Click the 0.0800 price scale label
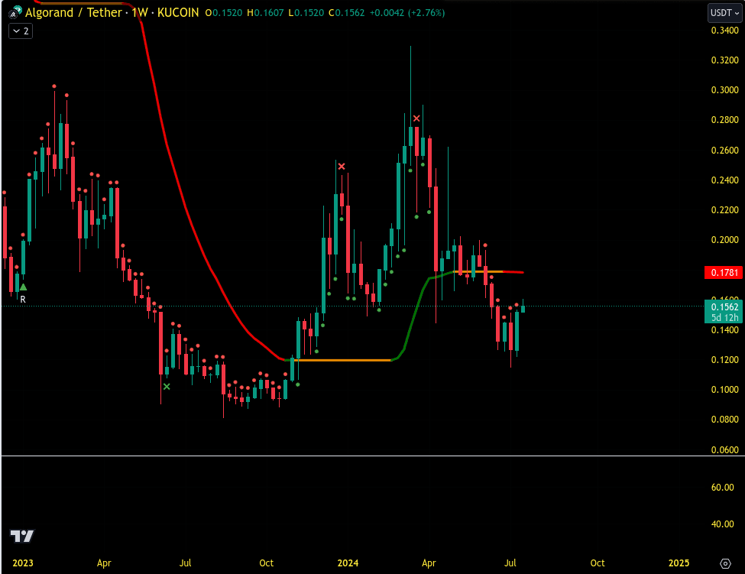 pos(724,420)
